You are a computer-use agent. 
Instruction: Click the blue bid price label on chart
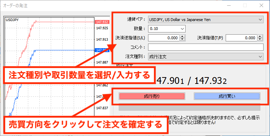click(102, 50)
